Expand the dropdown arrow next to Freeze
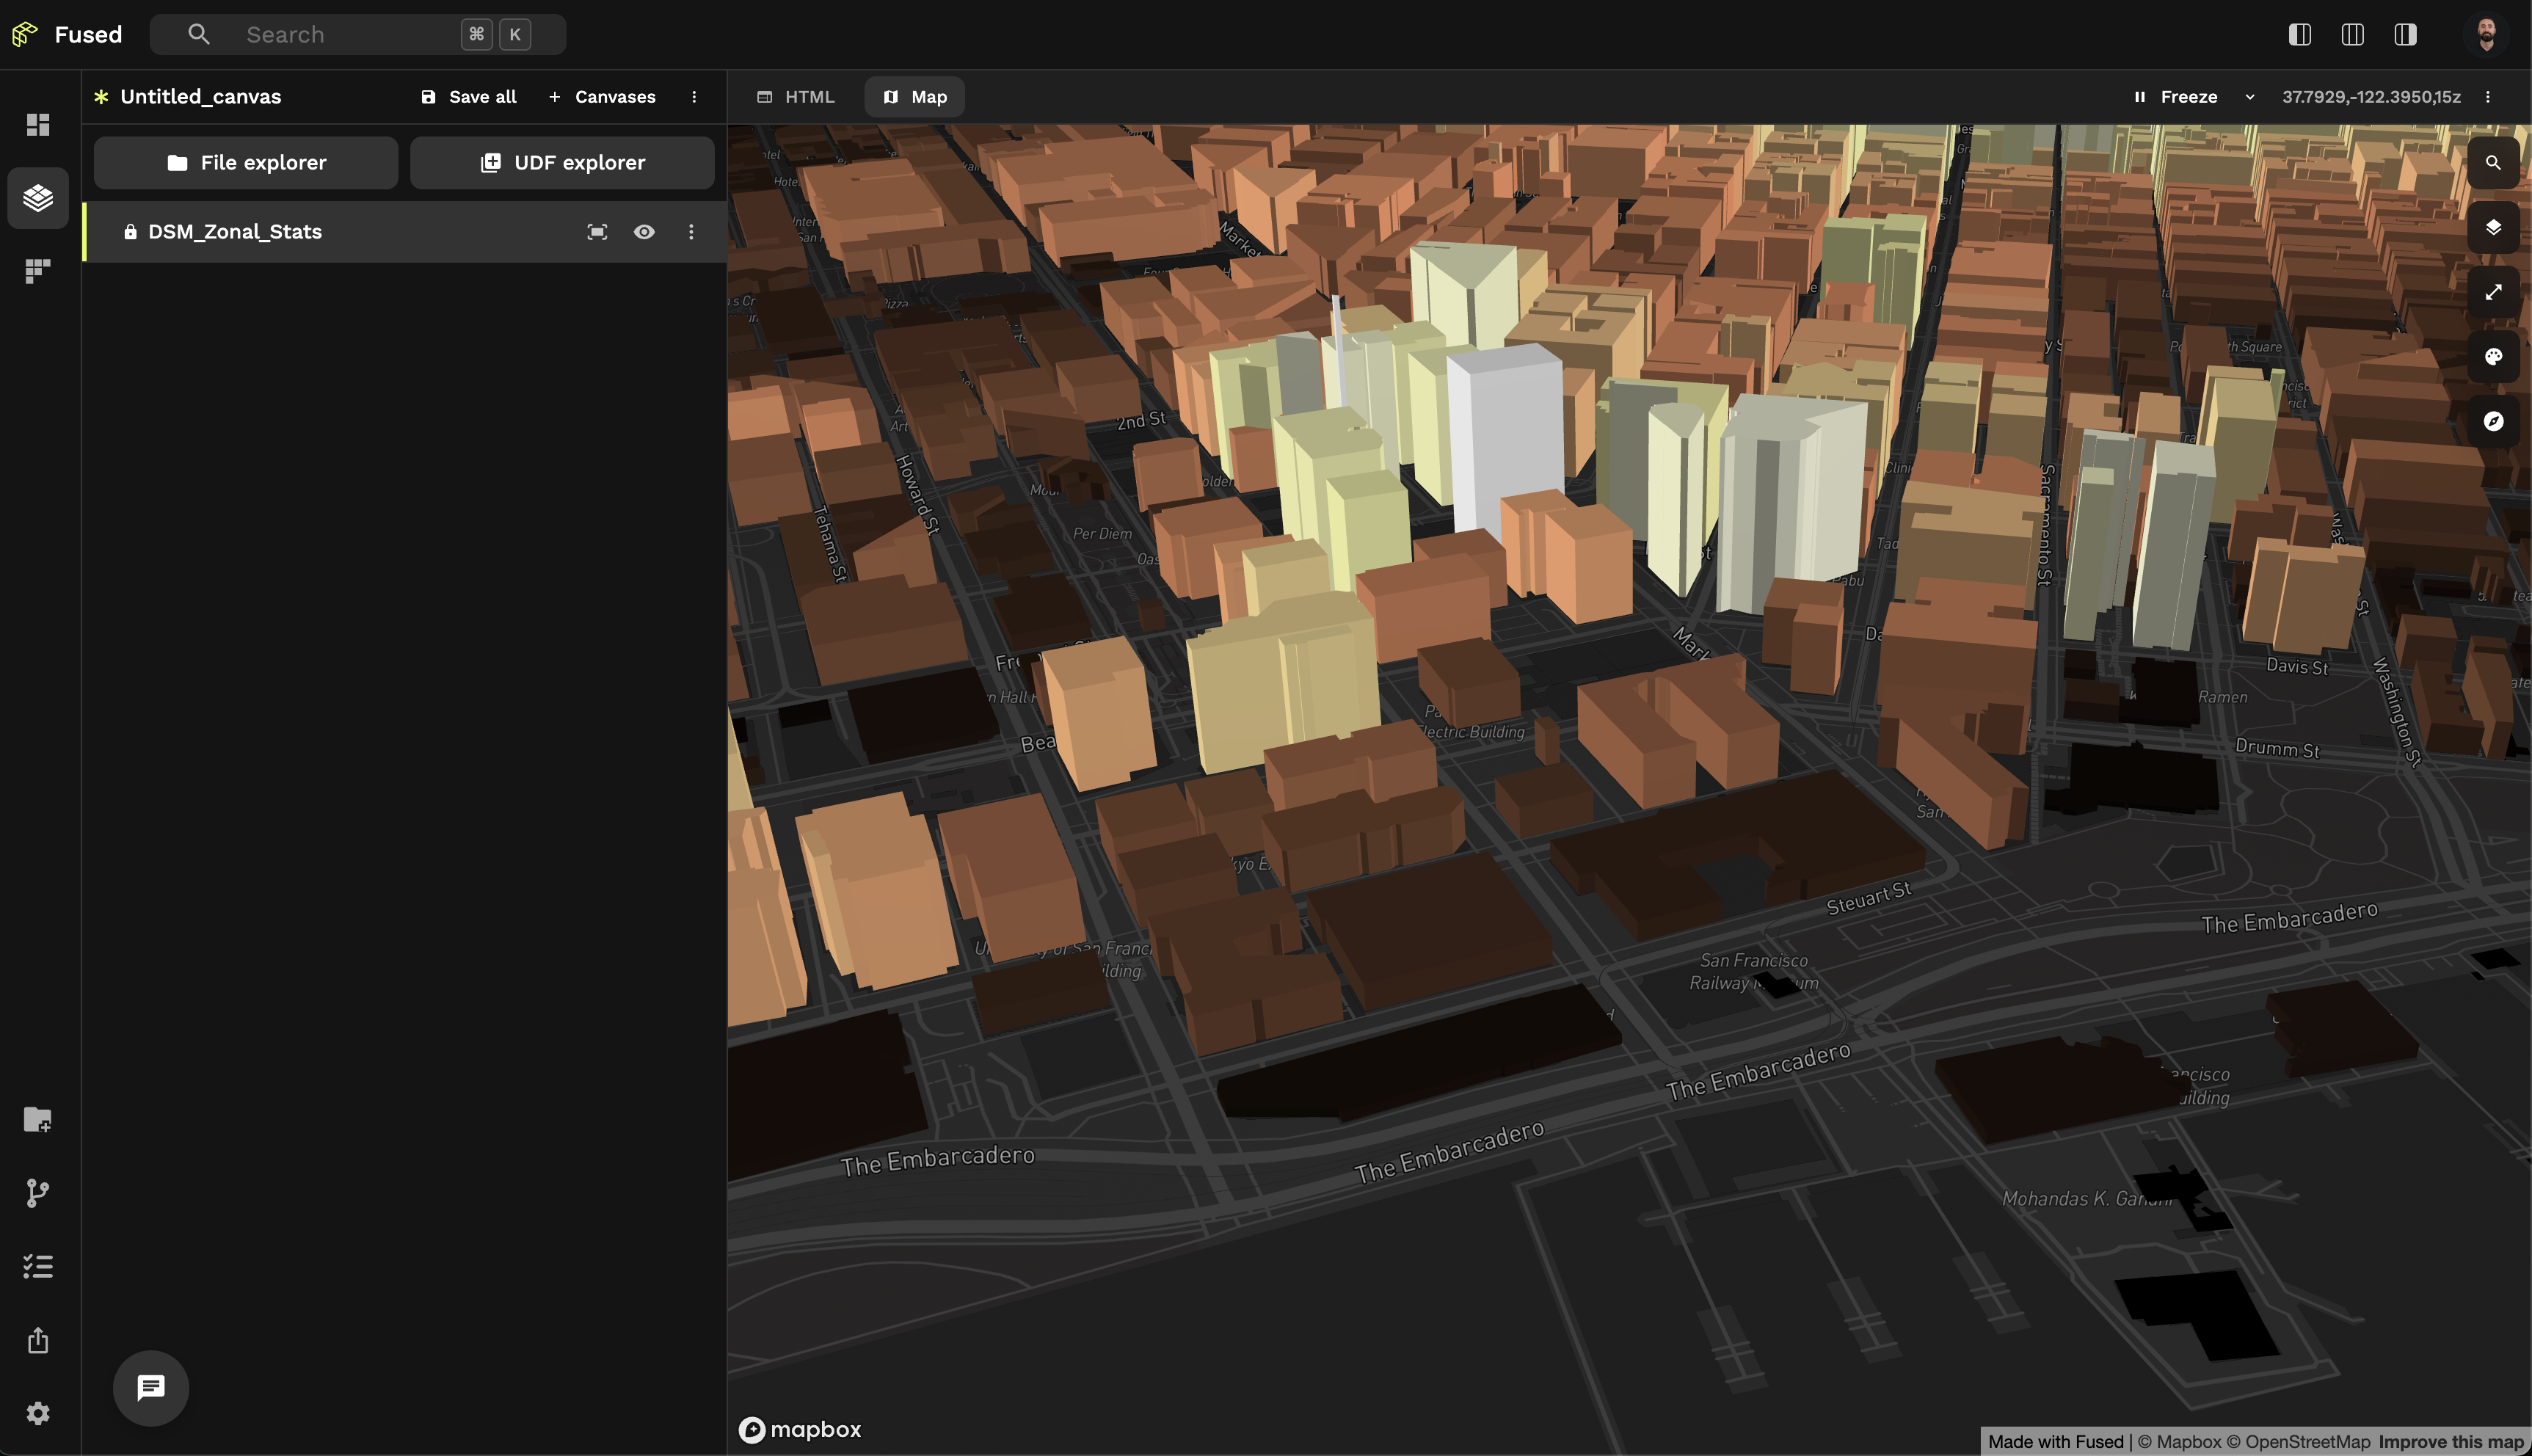This screenshot has width=2532, height=1456. 2249,97
